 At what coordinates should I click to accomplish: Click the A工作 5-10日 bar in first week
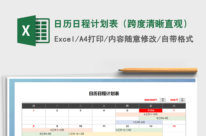click(x=151, y=114)
